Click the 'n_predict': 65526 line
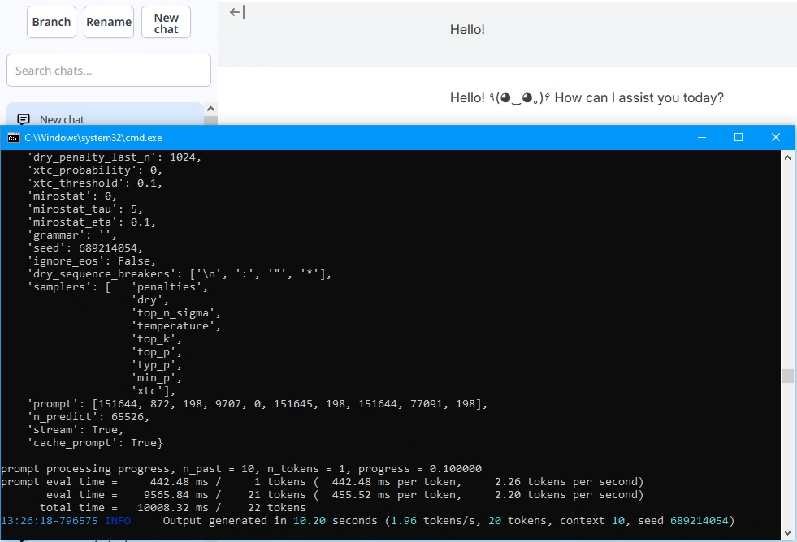797x542 pixels. pyautogui.click(x=89, y=417)
